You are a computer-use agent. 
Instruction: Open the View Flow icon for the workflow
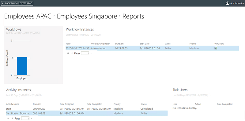216,48
